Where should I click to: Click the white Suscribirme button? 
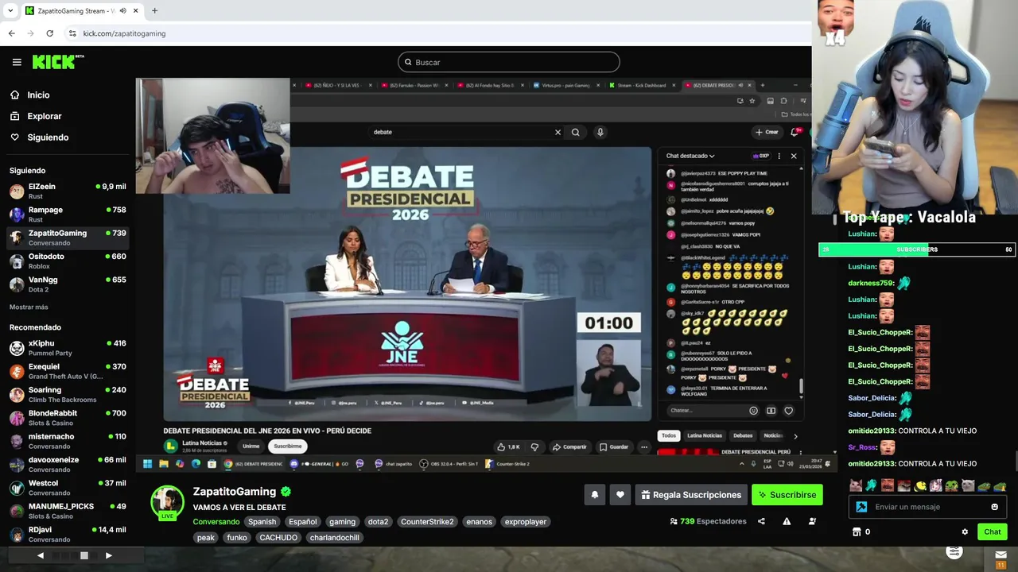288,446
